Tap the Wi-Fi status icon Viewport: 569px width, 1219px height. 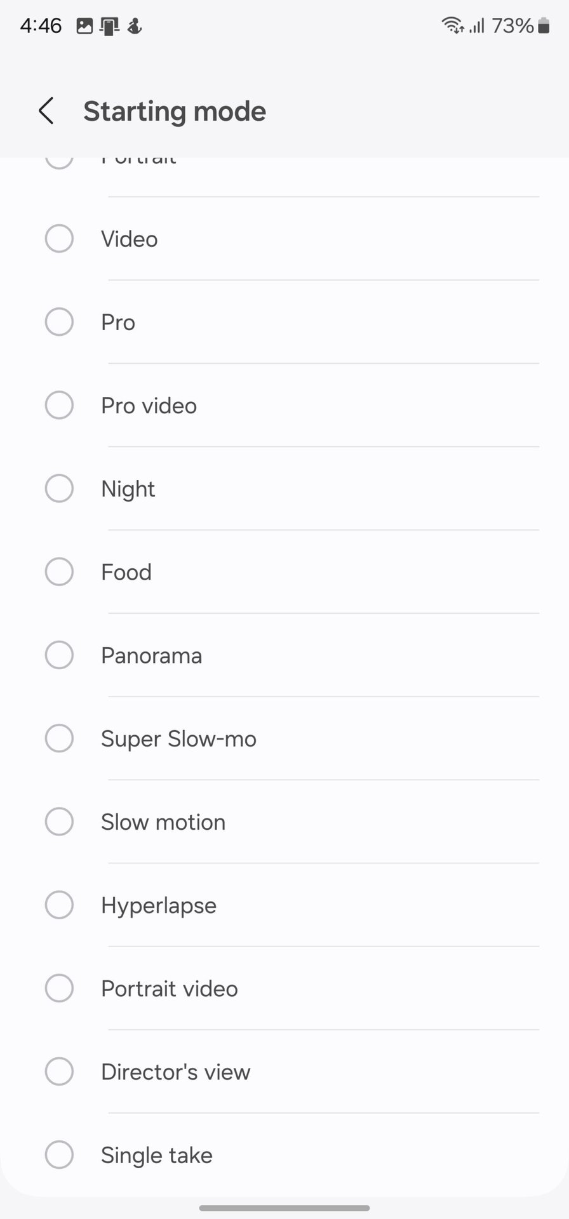pyautogui.click(x=452, y=25)
